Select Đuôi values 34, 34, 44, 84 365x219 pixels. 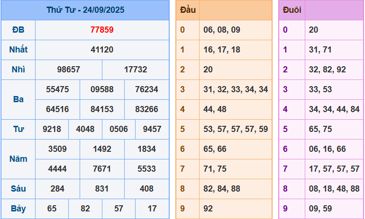(334, 109)
